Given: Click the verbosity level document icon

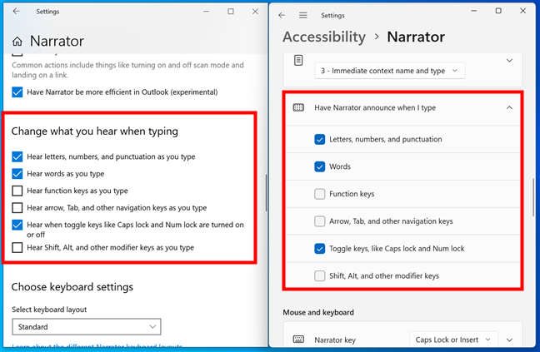Looking at the screenshot, I should pos(298,60).
